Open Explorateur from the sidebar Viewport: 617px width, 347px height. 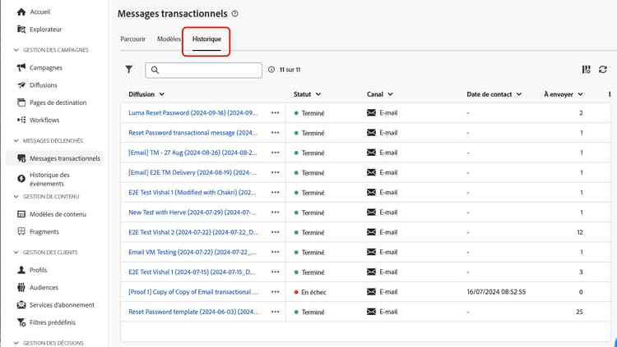pyautogui.click(x=46, y=30)
